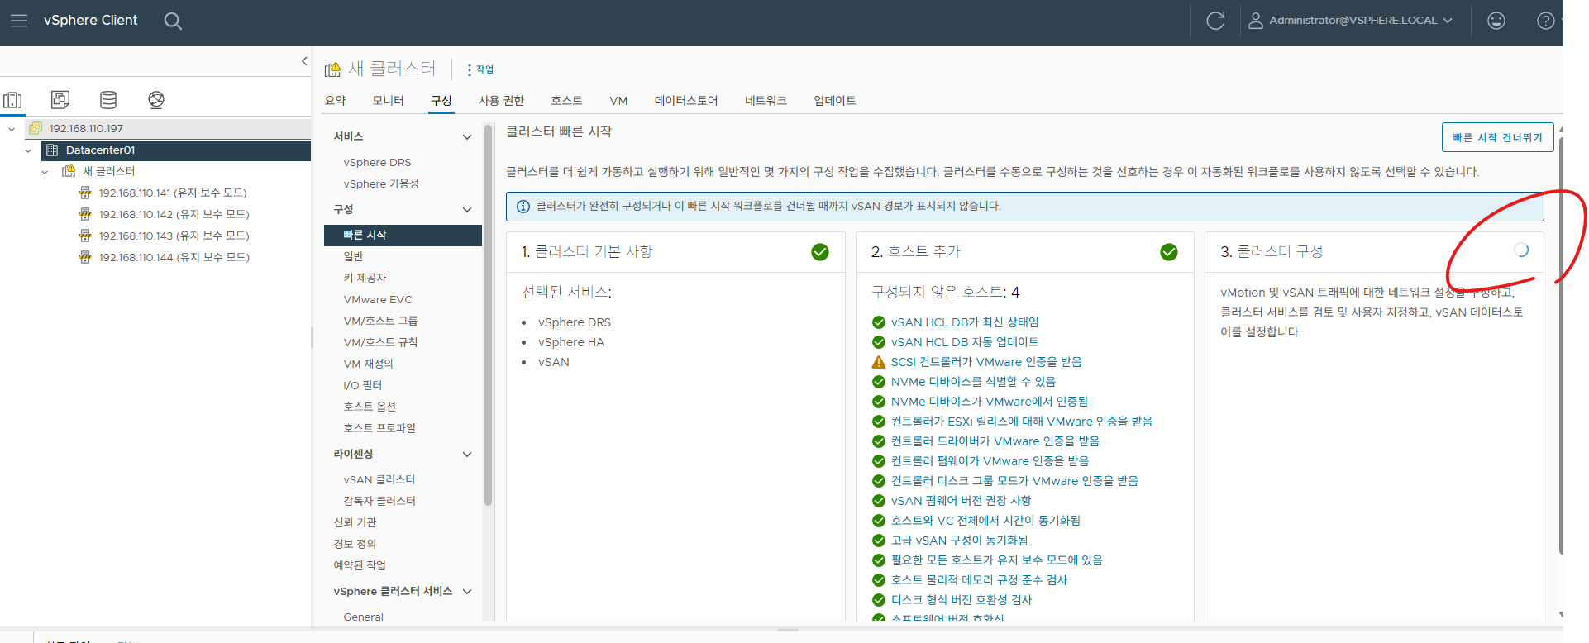Collapse the Datacenter01 tree node

tap(28, 150)
